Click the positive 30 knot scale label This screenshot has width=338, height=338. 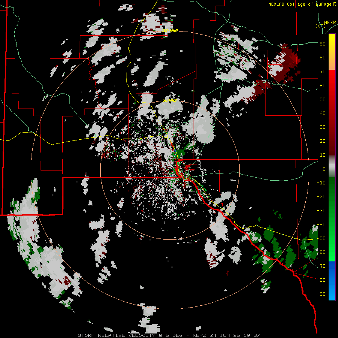[323, 127]
